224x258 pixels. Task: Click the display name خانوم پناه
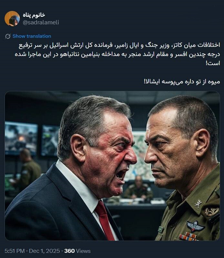(x=34, y=15)
